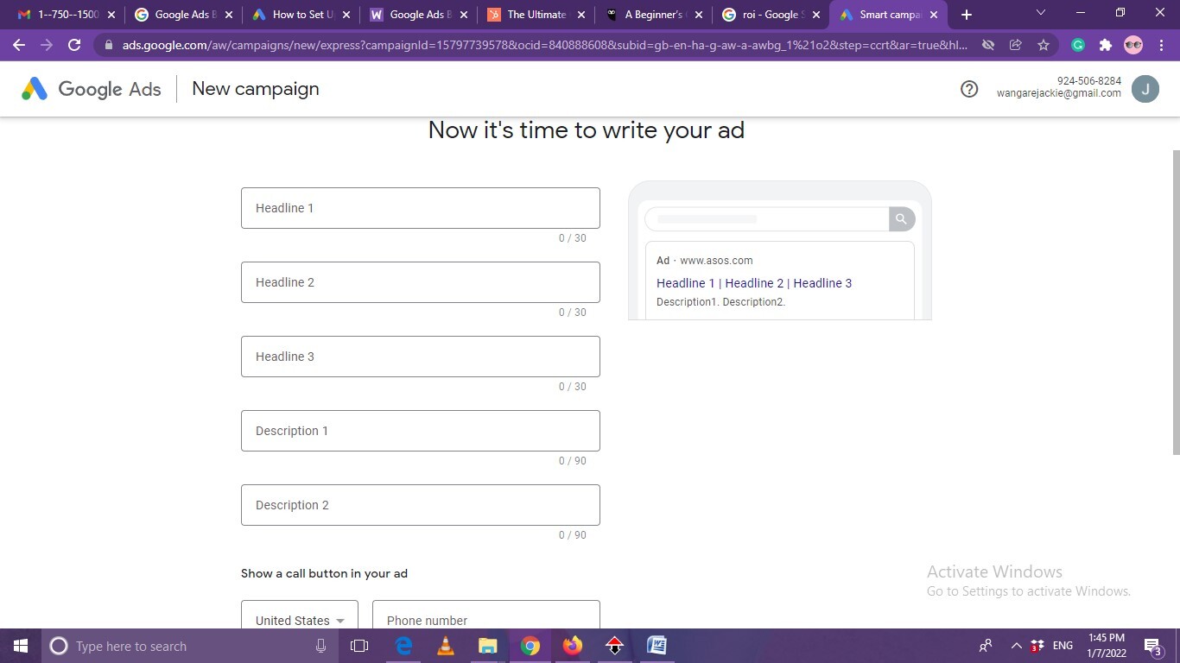Open the account avatar J
The image size is (1180, 663).
1145,89
